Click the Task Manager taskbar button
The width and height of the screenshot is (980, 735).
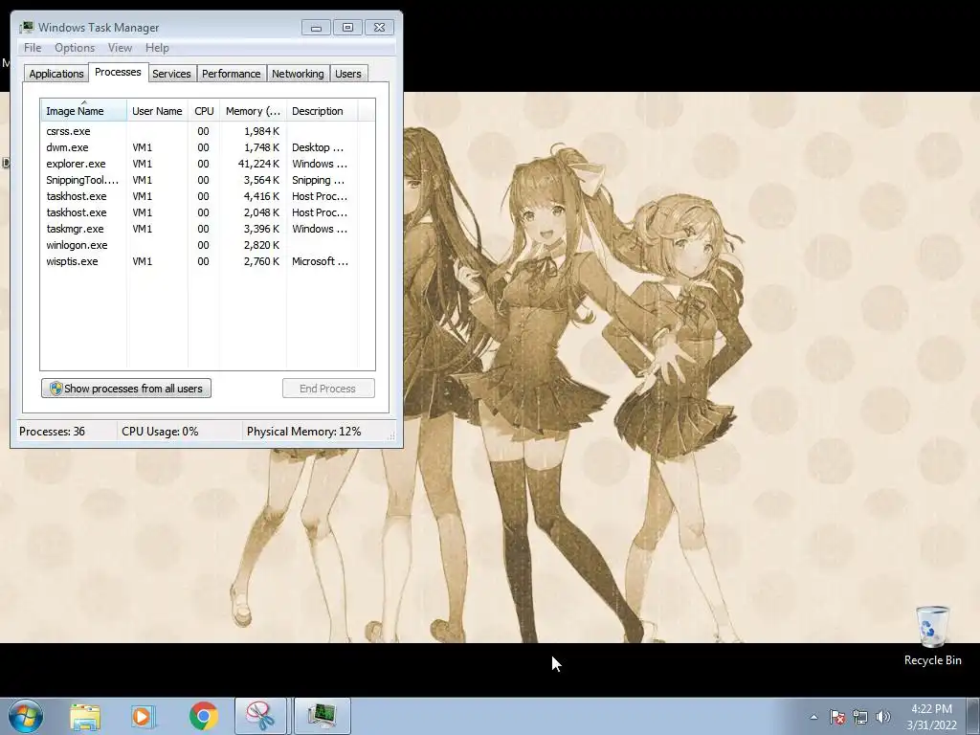click(322, 716)
